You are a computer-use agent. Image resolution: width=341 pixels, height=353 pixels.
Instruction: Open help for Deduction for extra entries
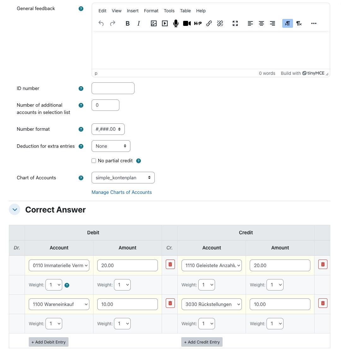(x=81, y=146)
